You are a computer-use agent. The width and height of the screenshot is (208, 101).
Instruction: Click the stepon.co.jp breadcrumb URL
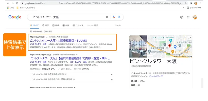coord(53,55)
